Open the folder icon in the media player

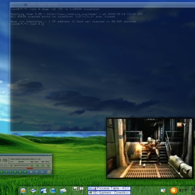31,172
